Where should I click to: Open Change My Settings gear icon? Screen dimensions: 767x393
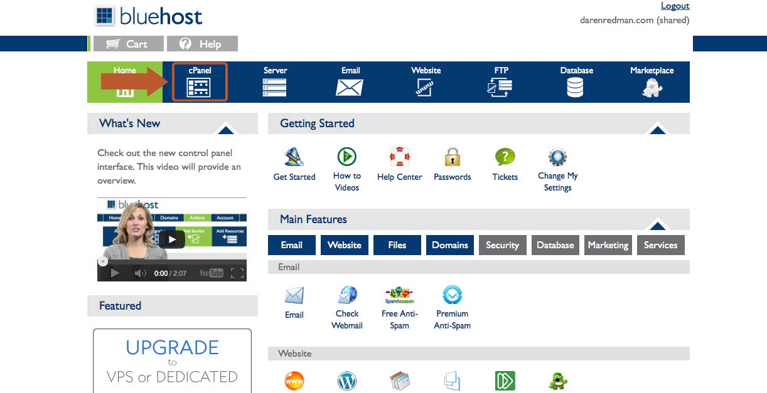pyautogui.click(x=558, y=157)
